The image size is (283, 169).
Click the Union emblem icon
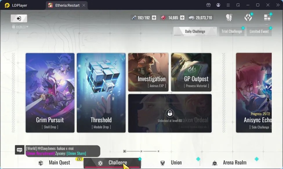[x=163, y=163]
